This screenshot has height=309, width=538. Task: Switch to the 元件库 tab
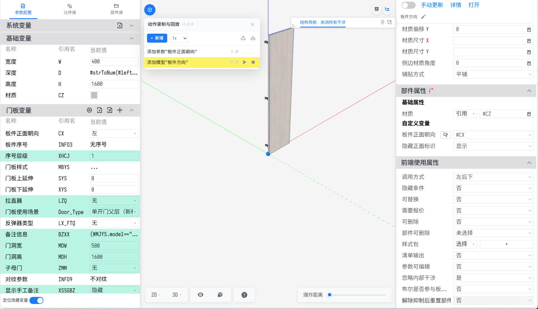[70, 9]
